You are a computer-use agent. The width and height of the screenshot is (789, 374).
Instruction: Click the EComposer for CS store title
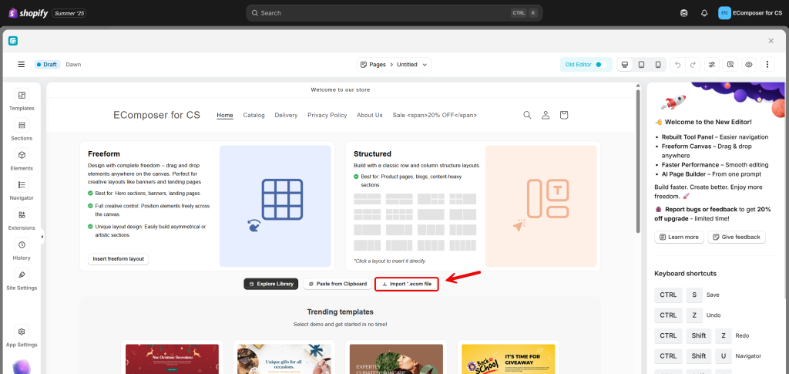click(x=156, y=115)
